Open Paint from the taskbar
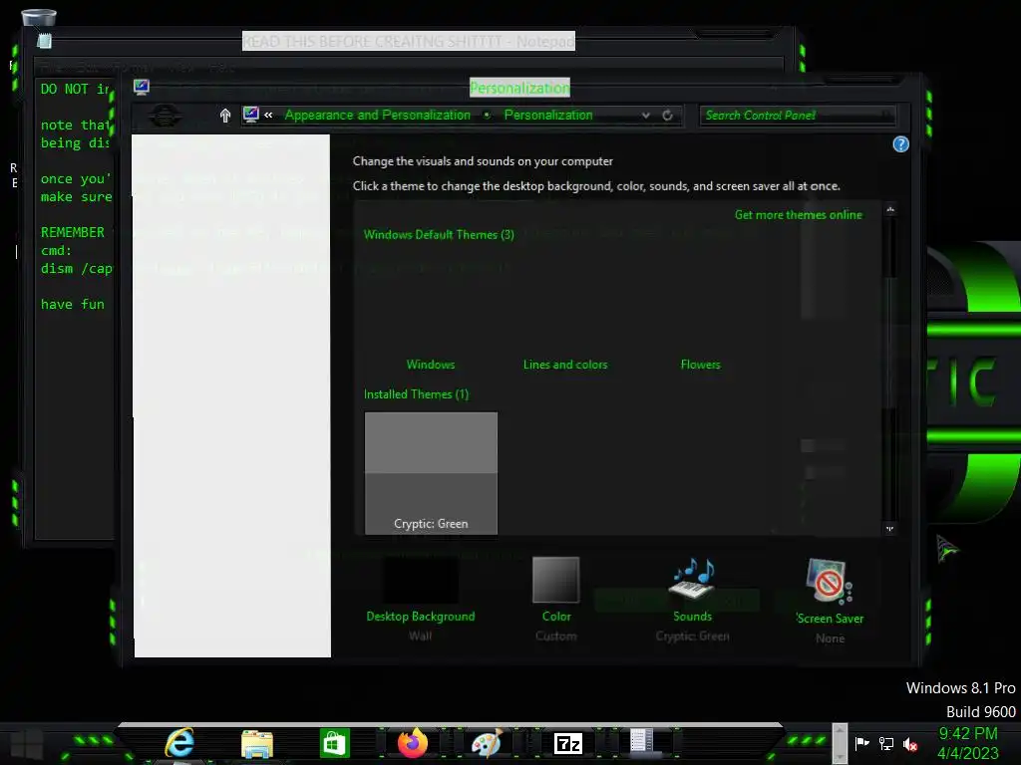Image resolution: width=1021 pixels, height=765 pixels. [487, 743]
